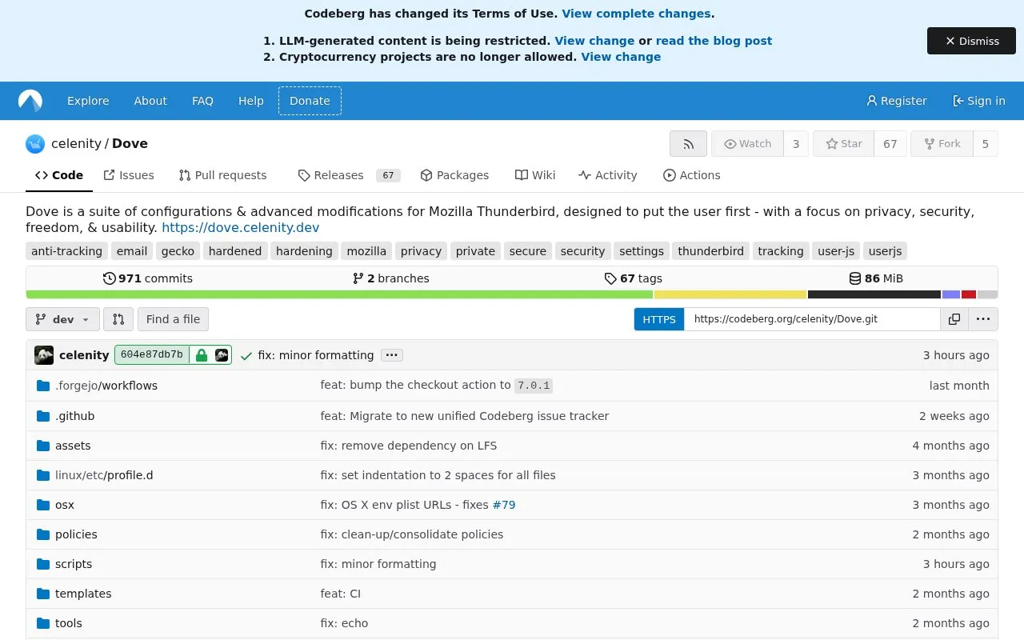Copy the clone URL with the copy icon
Screen dimensions: 1024x640
(x=954, y=319)
